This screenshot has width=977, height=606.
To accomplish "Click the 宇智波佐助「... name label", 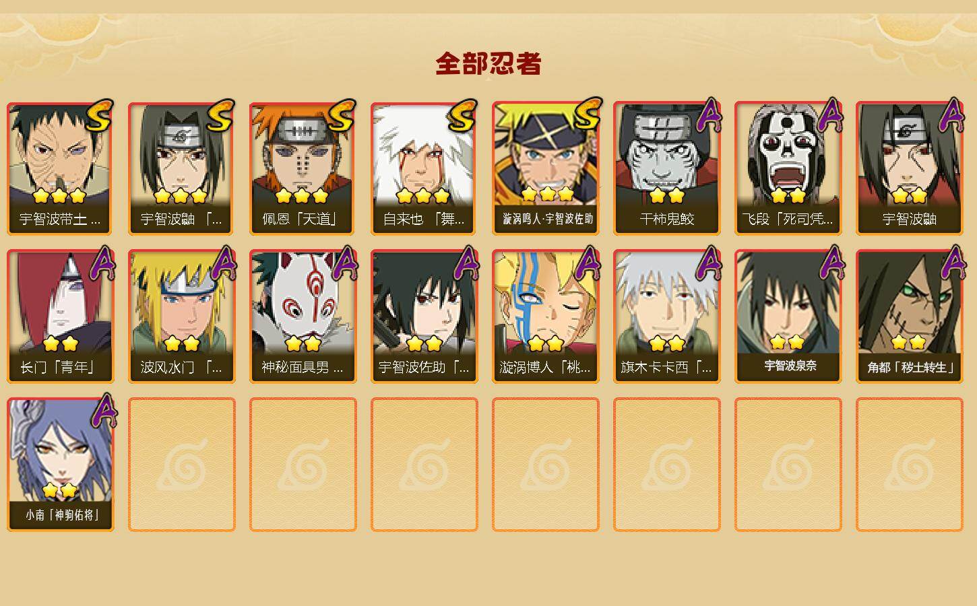I will 424,368.
